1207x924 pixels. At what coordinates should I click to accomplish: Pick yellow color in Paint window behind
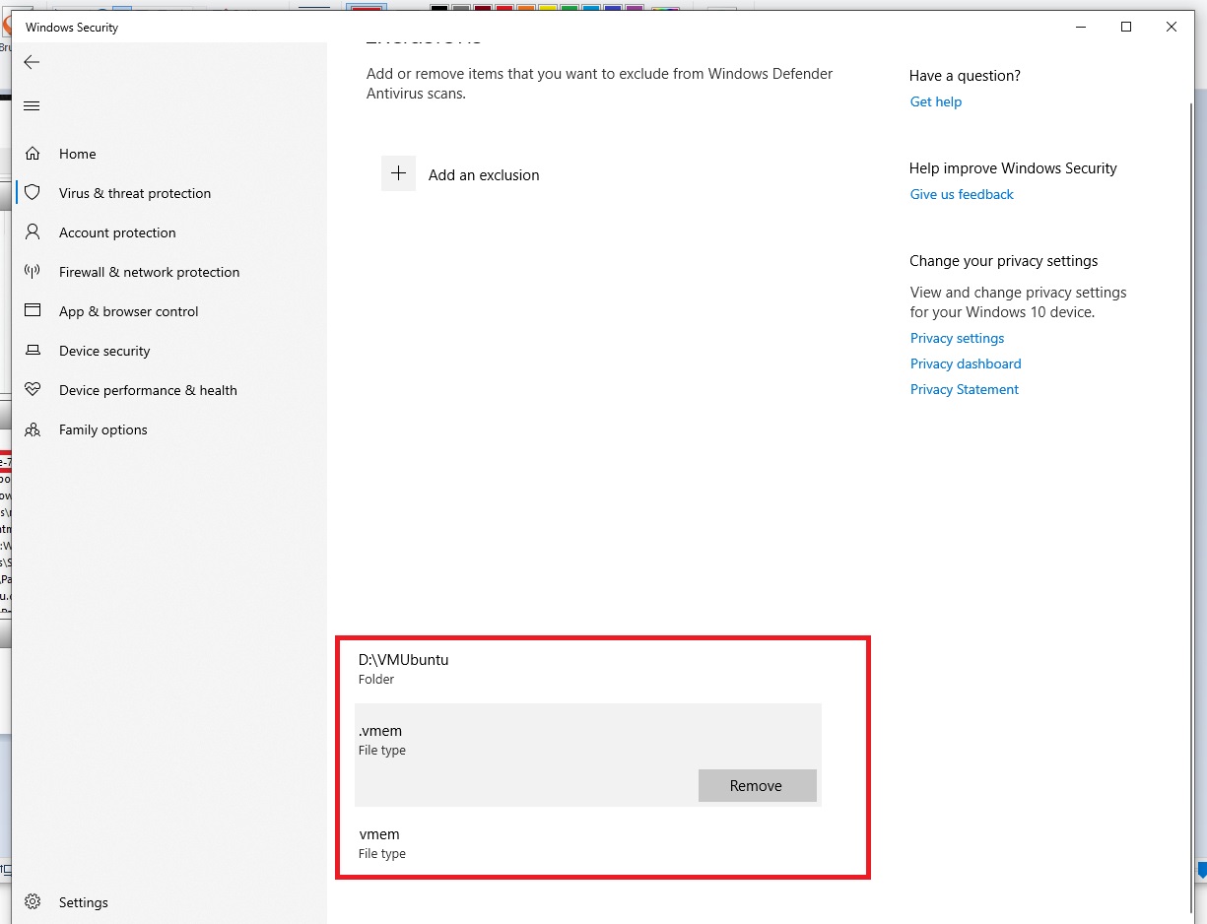[547, 7]
